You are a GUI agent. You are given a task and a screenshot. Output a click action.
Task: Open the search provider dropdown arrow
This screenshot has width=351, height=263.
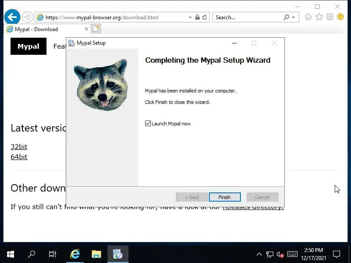coord(294,17)
